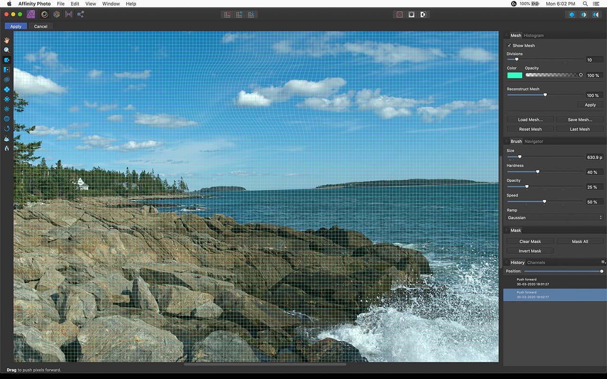Uncheck the Show Mesh checkbox
The image size is (607, 379).
509,45
